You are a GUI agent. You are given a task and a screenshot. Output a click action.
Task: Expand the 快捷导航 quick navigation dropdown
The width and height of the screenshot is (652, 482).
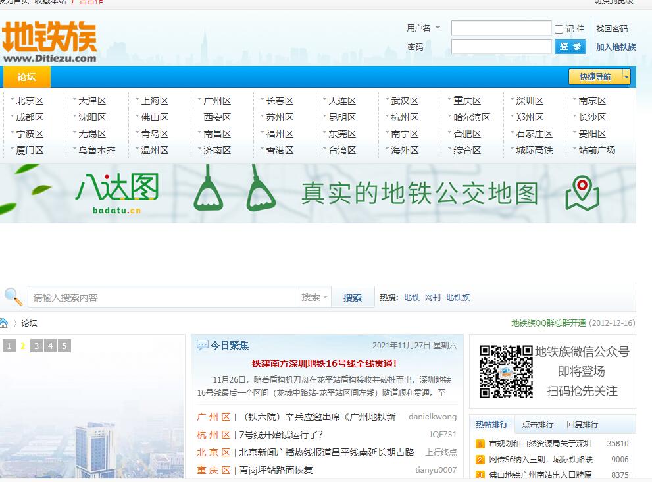[626, 77]
